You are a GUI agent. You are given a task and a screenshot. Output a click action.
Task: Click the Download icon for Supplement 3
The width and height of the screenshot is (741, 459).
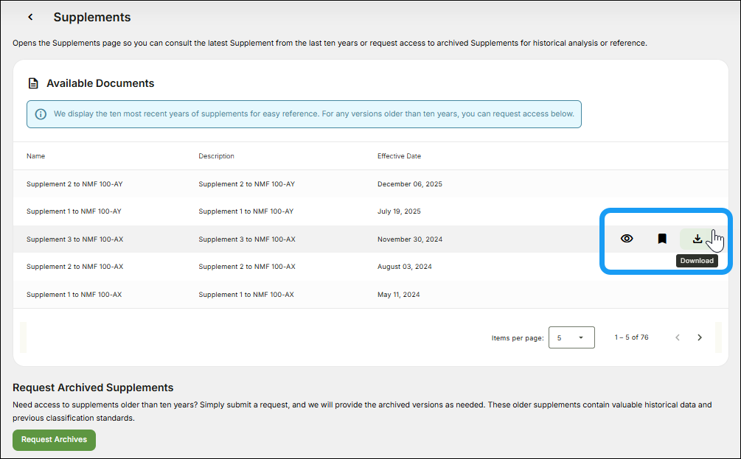[x=697, y=239]
